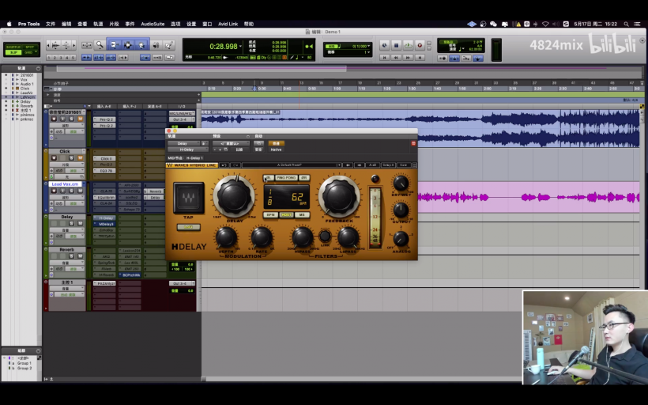The image size is (648, 405).
Task: Toggle Grid edit mode
Action: tap(29, 52)
